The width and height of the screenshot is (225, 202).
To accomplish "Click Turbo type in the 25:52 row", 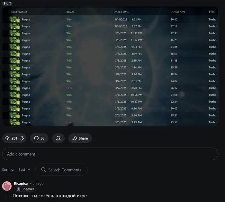I will tap(212, 122).
